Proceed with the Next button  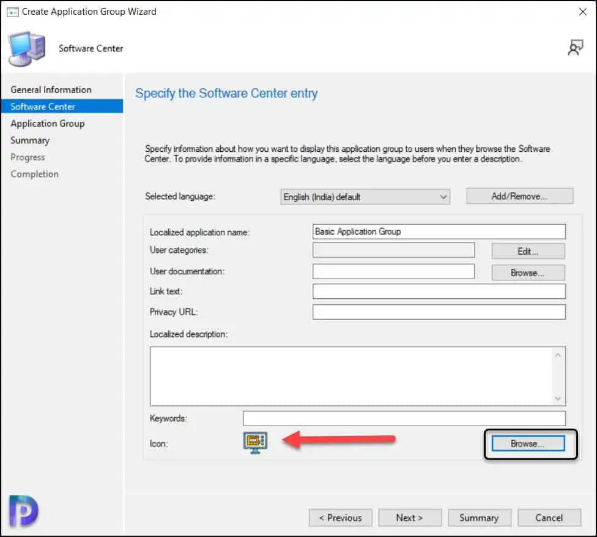410,517
